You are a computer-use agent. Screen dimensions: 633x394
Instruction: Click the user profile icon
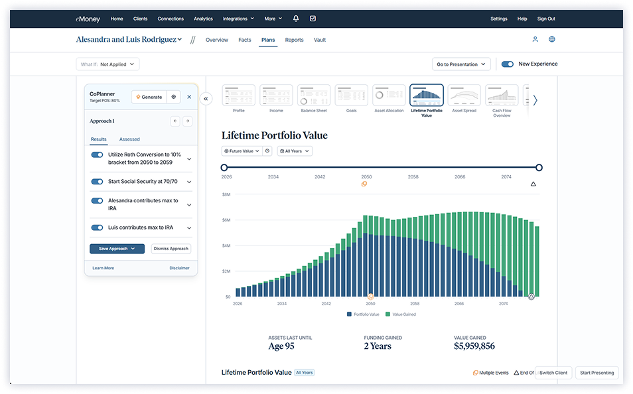coord(535,40)
